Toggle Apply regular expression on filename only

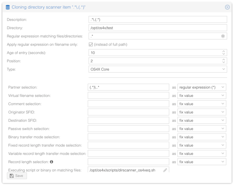coord(91,45)
